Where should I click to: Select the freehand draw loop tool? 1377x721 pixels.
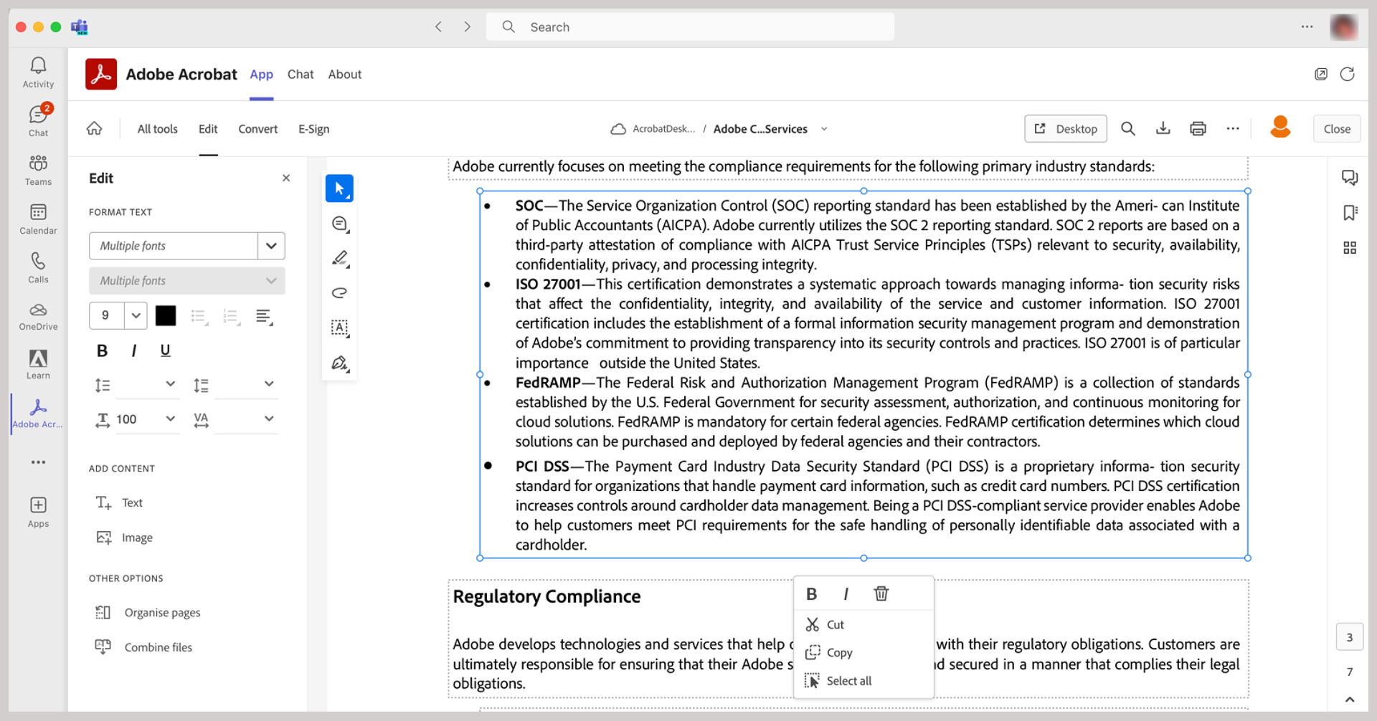(339, 292)
